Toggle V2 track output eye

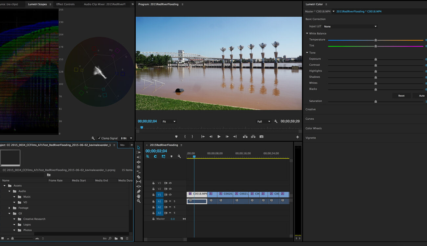pyautogui.click(x=170, y=189)
